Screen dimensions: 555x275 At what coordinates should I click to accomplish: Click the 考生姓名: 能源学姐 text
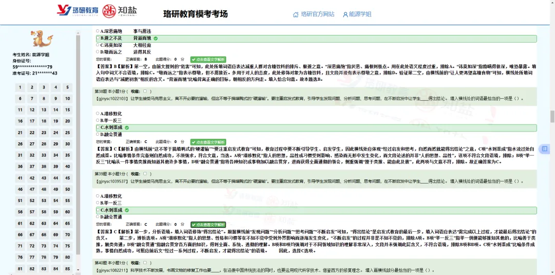coord(31,55)
